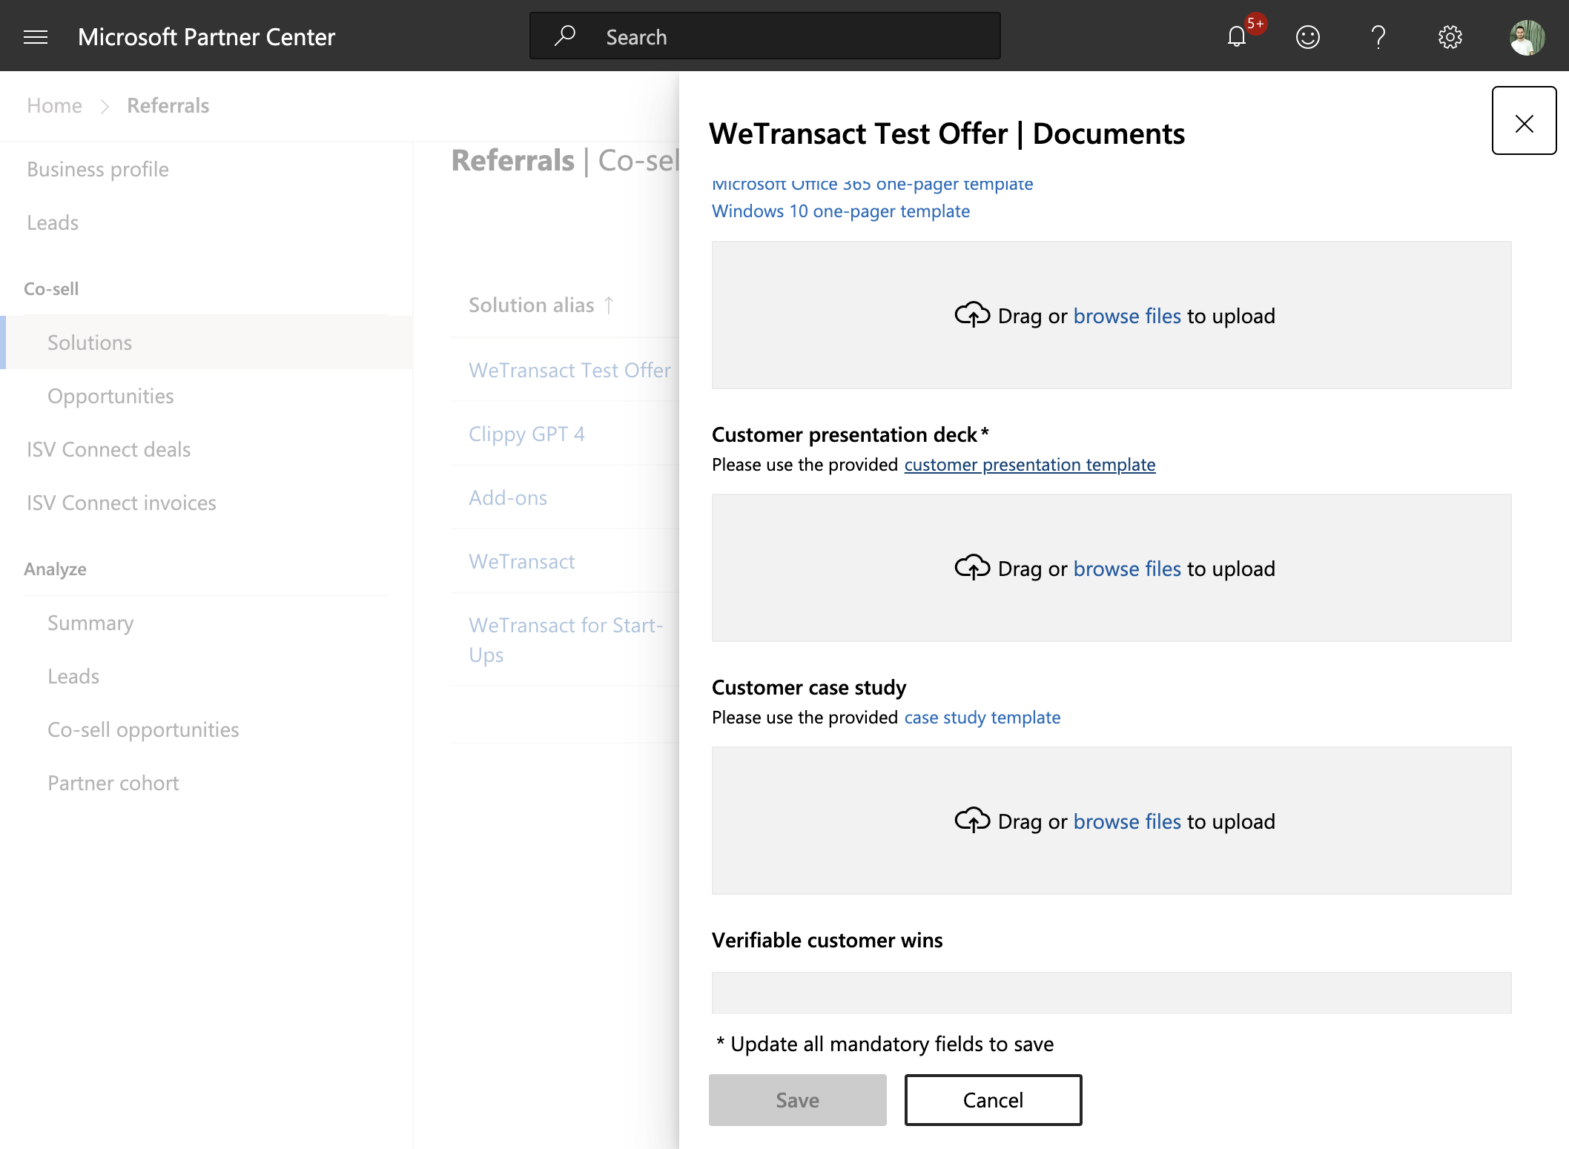Open customer presentation template link

[1030, 465]
